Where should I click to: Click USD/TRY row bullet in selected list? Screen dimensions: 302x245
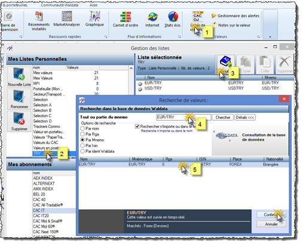coord(140,89)
